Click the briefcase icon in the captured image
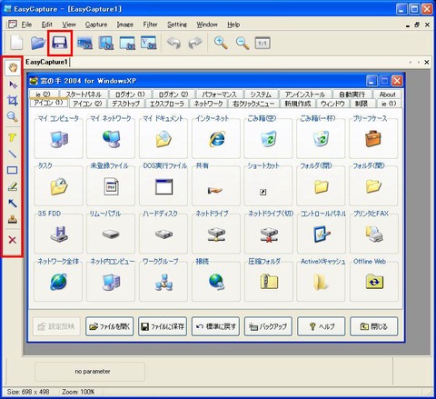The height and width of the screenshot is (399, 436). (373, 139)
